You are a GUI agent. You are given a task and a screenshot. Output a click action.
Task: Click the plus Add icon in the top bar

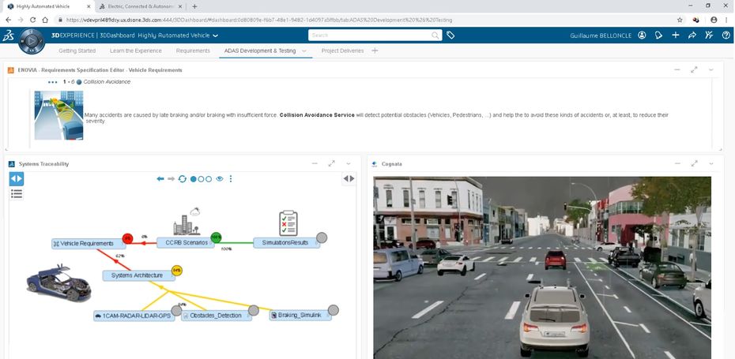pos(675,36)
